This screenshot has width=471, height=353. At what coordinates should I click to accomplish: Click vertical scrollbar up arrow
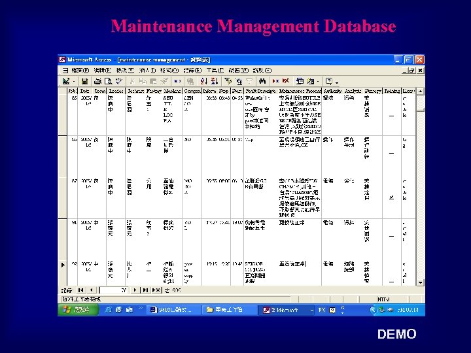pyautogui.click(x=420, y=91)
